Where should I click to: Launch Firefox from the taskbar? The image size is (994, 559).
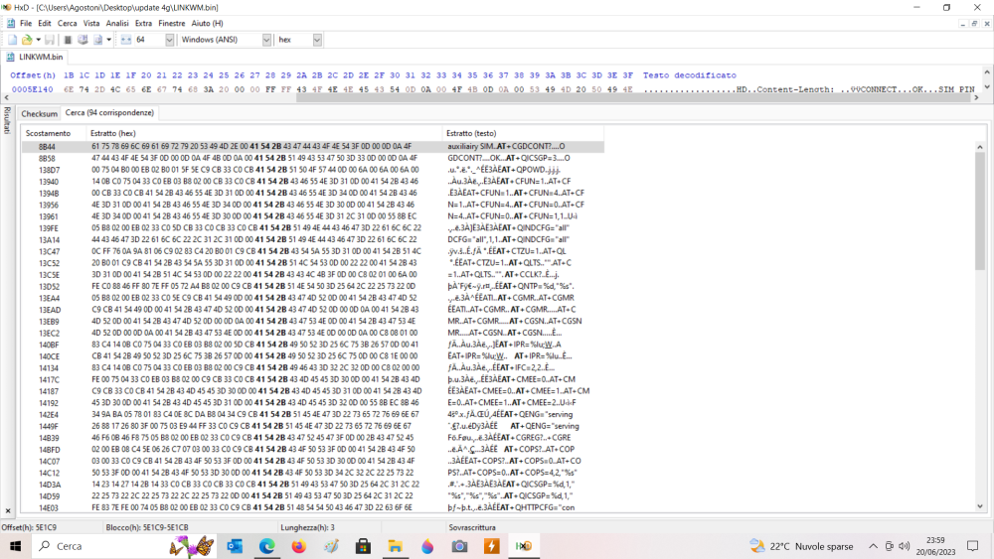pos(299,546)
